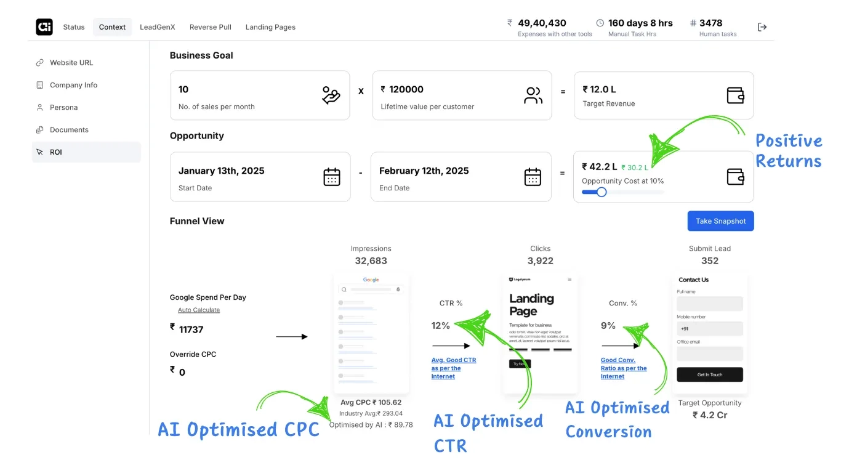Open the LeadGenX tab
This screenshot has height=473, width=841.
click(158, 27)
